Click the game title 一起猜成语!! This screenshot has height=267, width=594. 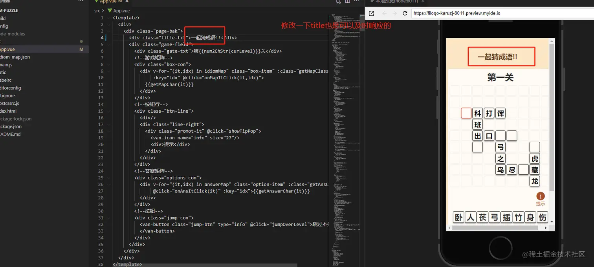(x=497, y=57)
